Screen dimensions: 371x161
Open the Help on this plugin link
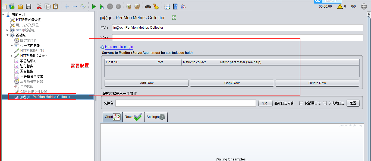tap(119, 47)
